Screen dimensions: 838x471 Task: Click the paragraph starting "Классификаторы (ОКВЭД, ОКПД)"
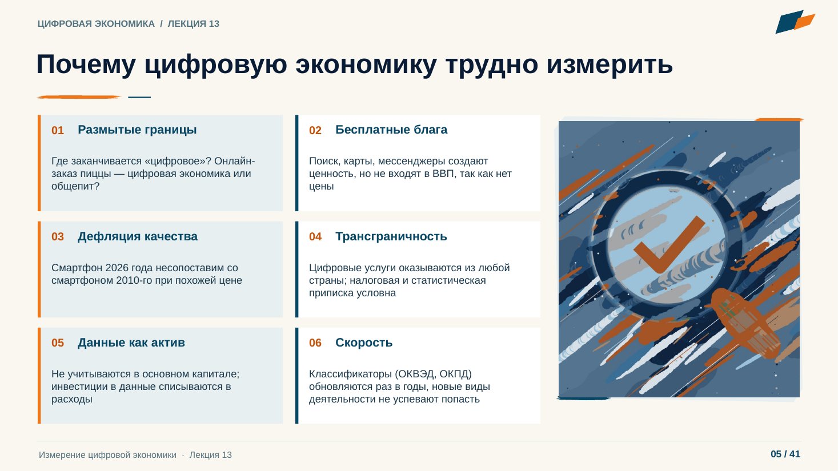[399, 387]
